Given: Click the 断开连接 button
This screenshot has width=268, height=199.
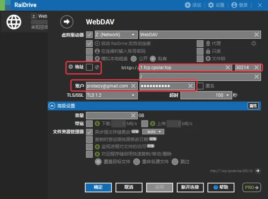Looking at the screenshot, I should pyautogui.click(x=190, y=187).
